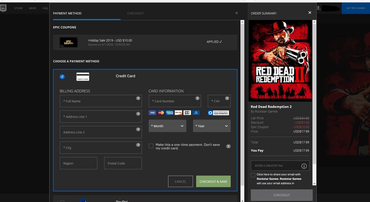This screenshot has width=370, height=202.
Task: Select the Credit Card radio button
Action: pos(62,77)
